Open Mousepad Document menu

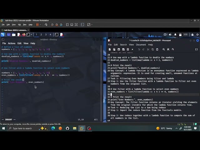[x=141, y=45]
